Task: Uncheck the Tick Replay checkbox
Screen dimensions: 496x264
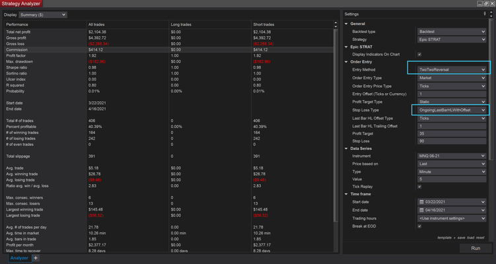Action: [421, 186]
